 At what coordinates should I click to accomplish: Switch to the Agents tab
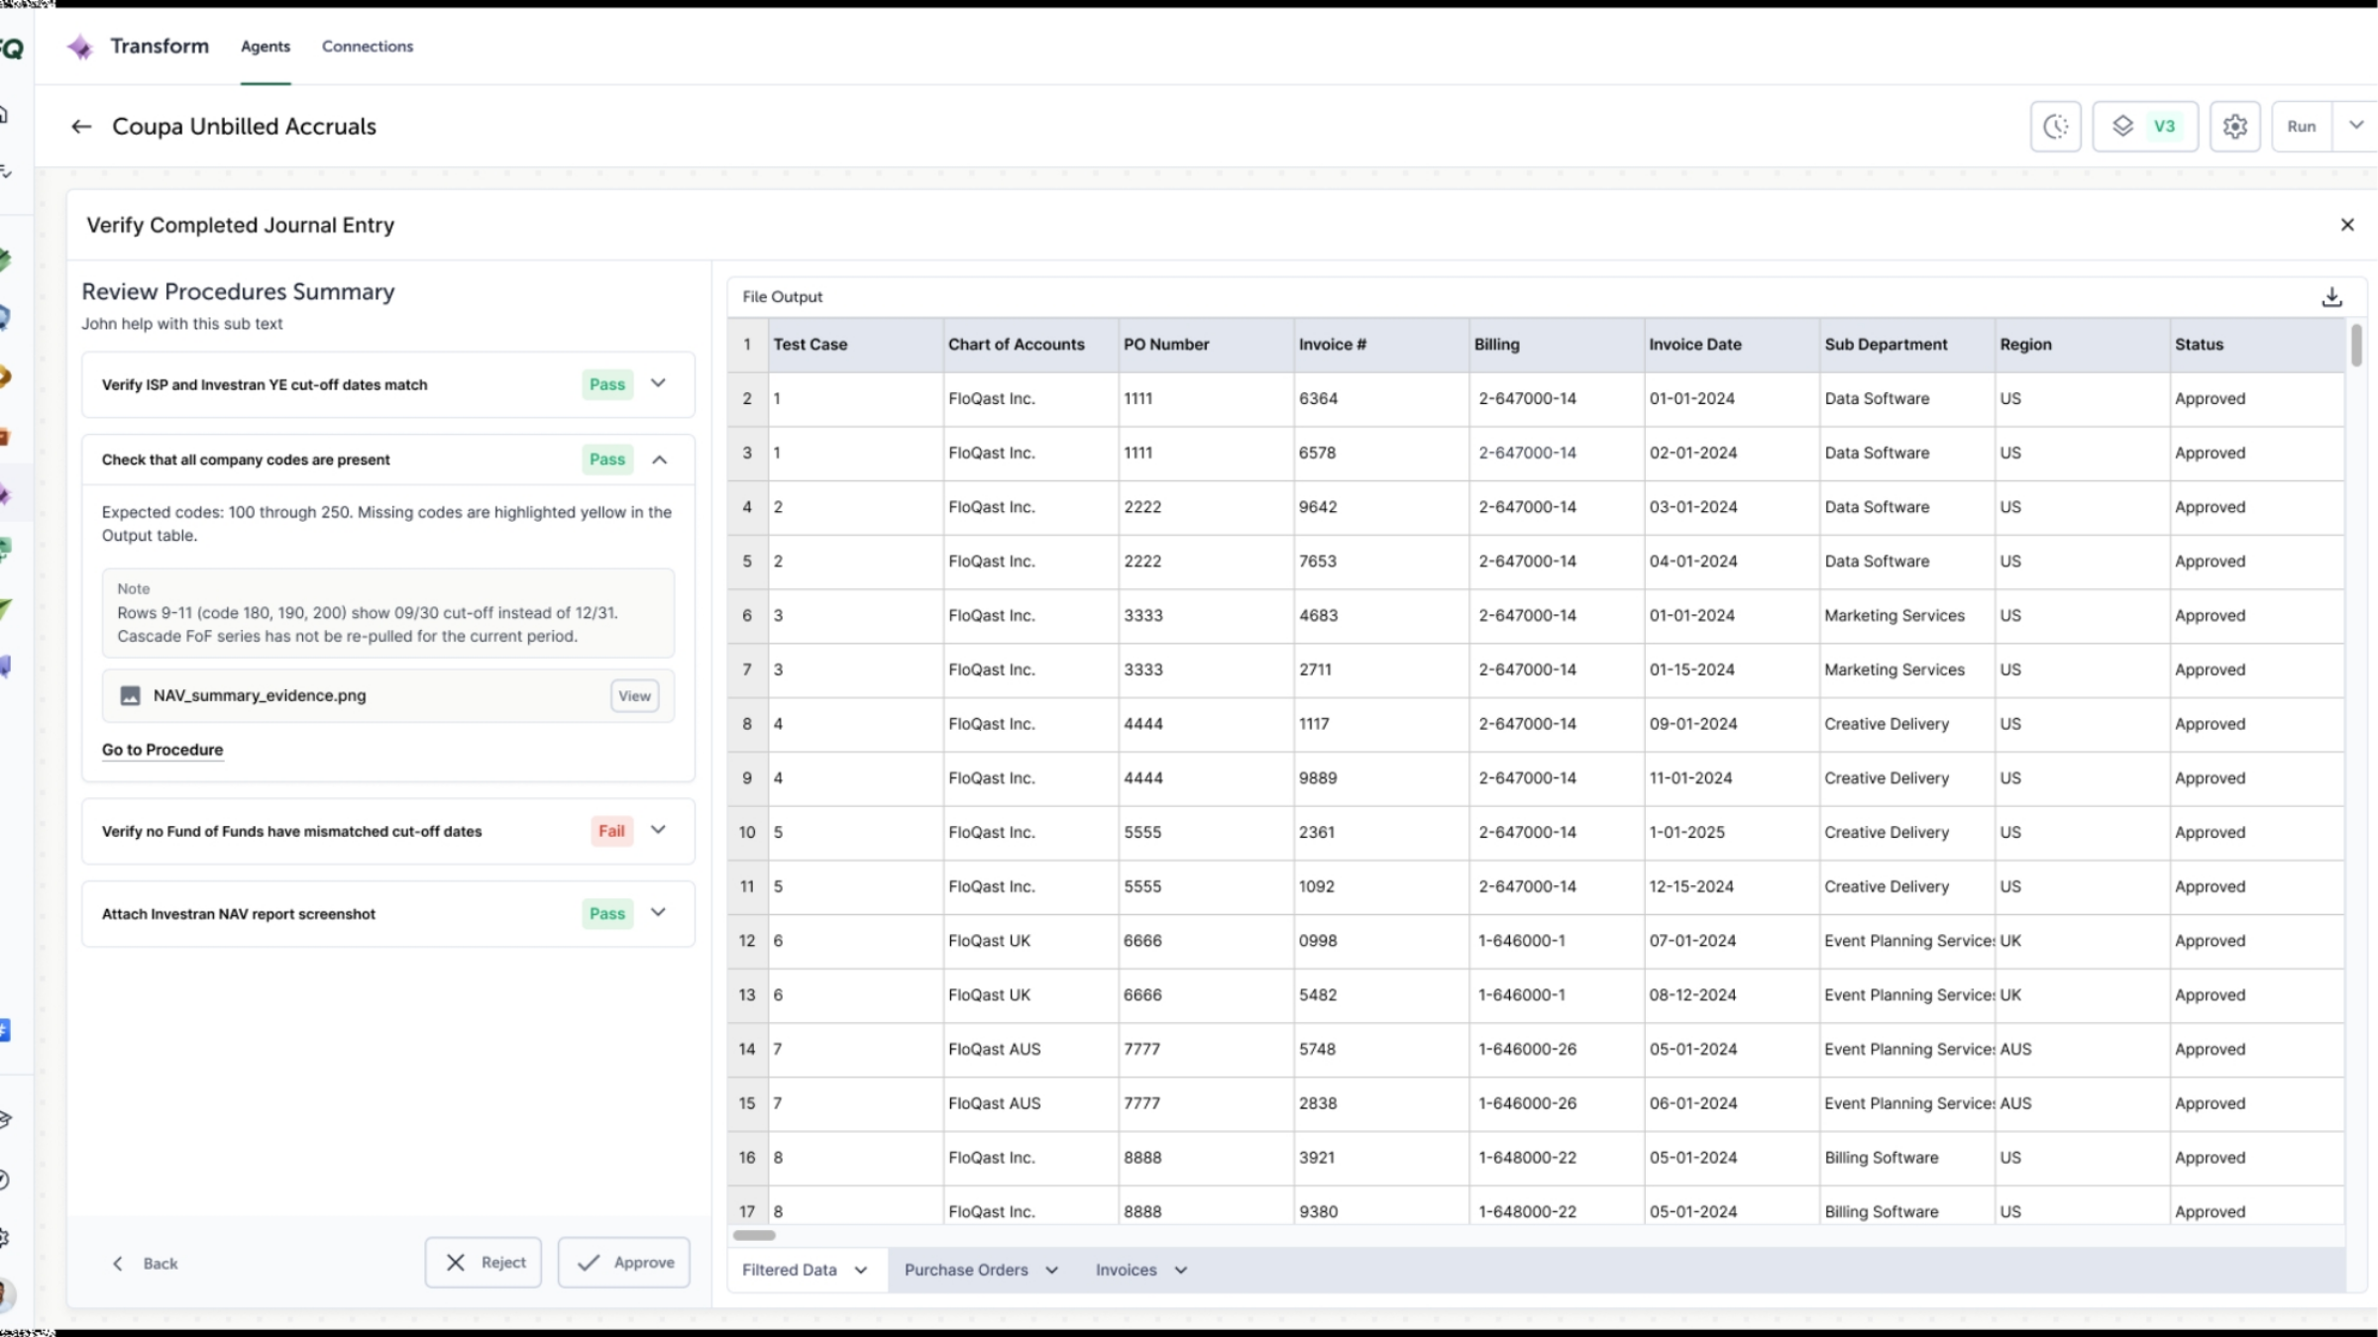266,47
